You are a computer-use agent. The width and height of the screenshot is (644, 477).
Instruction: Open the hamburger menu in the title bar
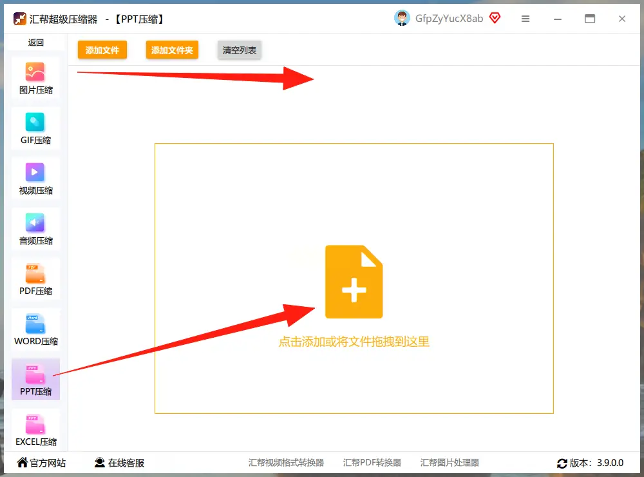click(526, 19)
